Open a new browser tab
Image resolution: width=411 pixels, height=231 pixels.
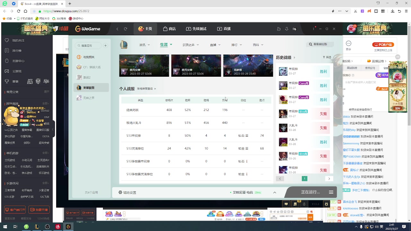pyautogui.click(x=70, y=4)
